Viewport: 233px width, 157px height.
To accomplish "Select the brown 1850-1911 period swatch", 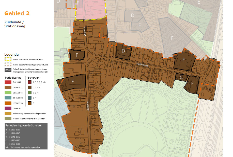I will tap(8, 87).
